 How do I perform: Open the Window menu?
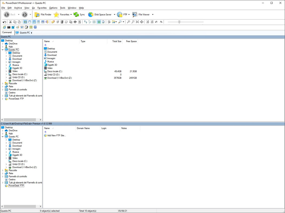coord(72,8)
